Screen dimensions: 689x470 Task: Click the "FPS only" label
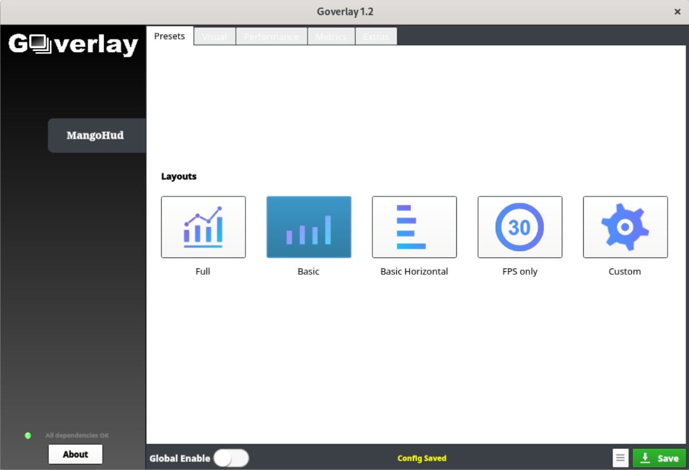(520, 272)
